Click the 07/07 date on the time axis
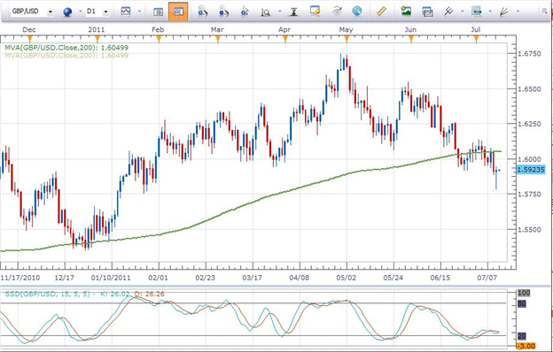The image size is (553, 352). (x=487, y=278)
